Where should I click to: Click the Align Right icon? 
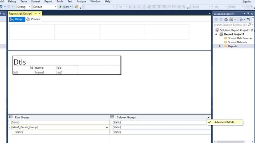[x=164, y=7]
